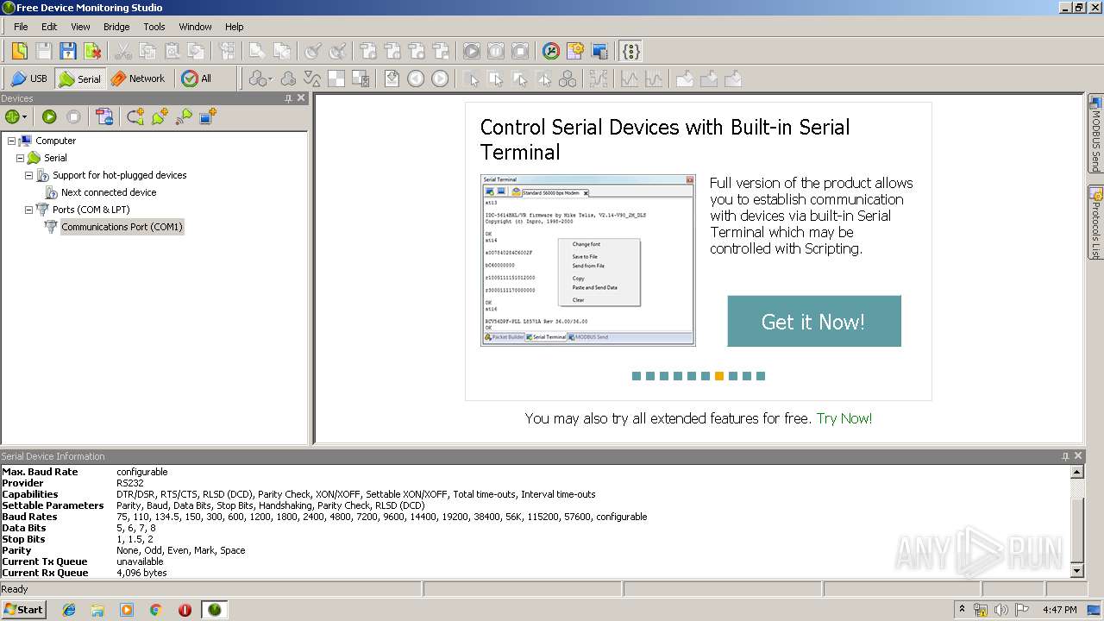This screenshot has width=1104, height=621.
Task: Click the checkerboard pattern icon
Action: (336, 78)
